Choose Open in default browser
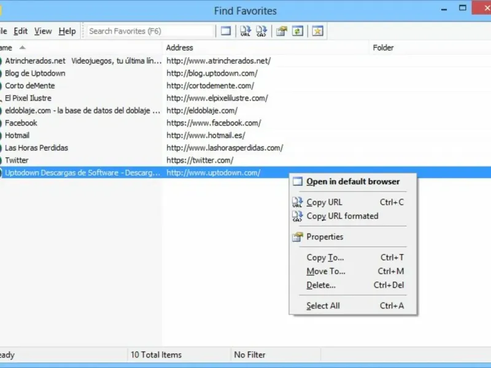491x368 pixels. [x=353, y=182]
